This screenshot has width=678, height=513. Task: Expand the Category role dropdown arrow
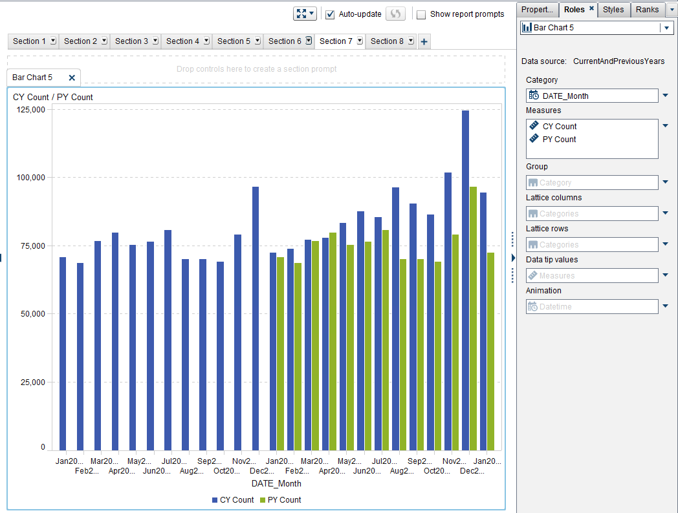665,96
